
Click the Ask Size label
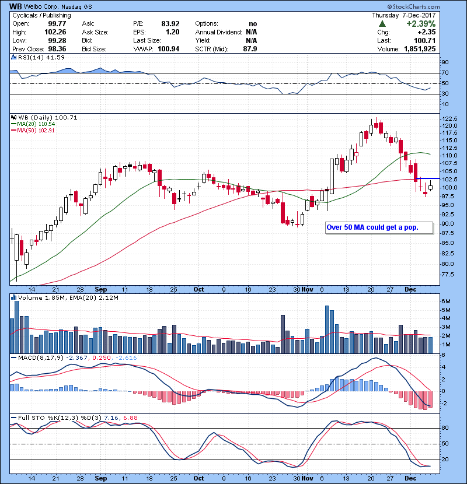click(95, 32)
